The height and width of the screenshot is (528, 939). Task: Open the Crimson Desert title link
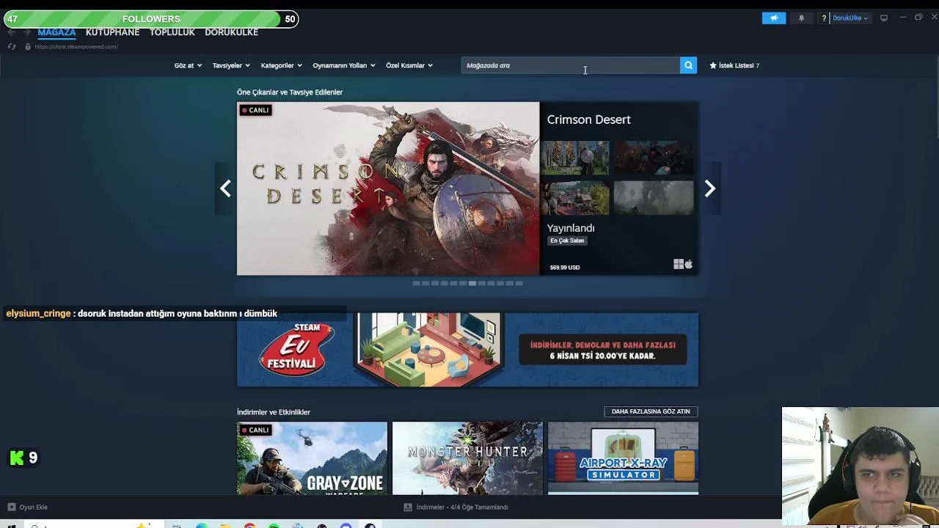coord(588,120)
